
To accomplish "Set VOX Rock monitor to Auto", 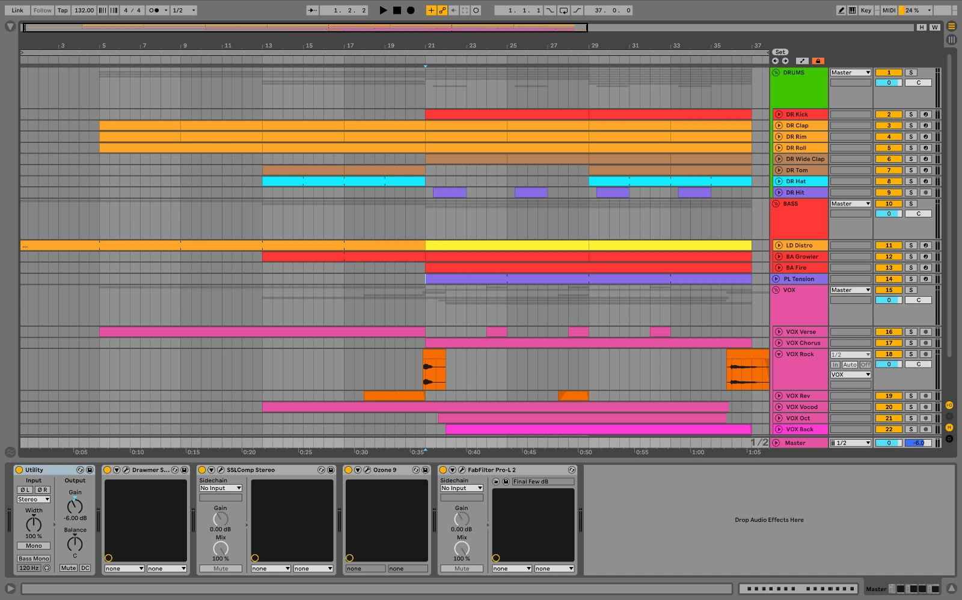I will tap(850, 365).
